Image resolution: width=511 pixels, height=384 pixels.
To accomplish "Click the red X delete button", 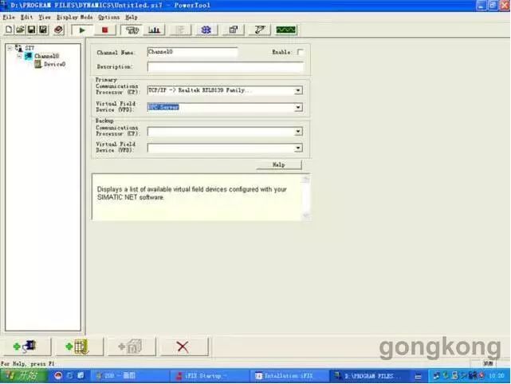I will click(183, 346).
